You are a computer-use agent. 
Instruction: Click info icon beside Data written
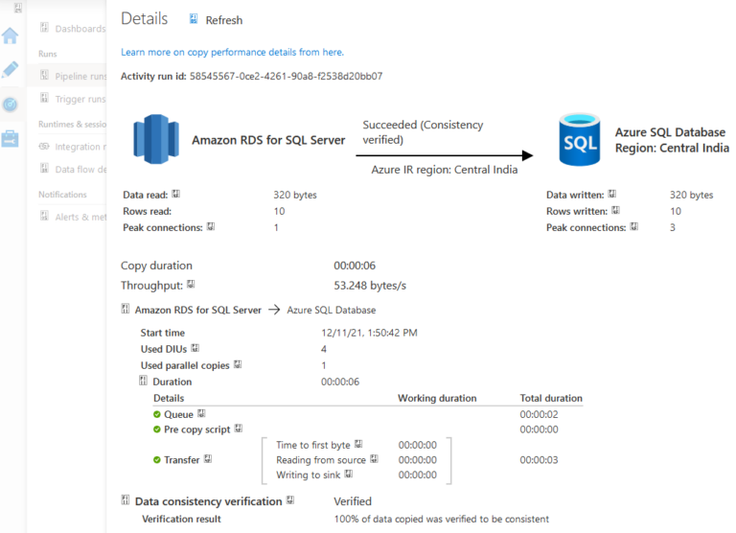(611, 195)
